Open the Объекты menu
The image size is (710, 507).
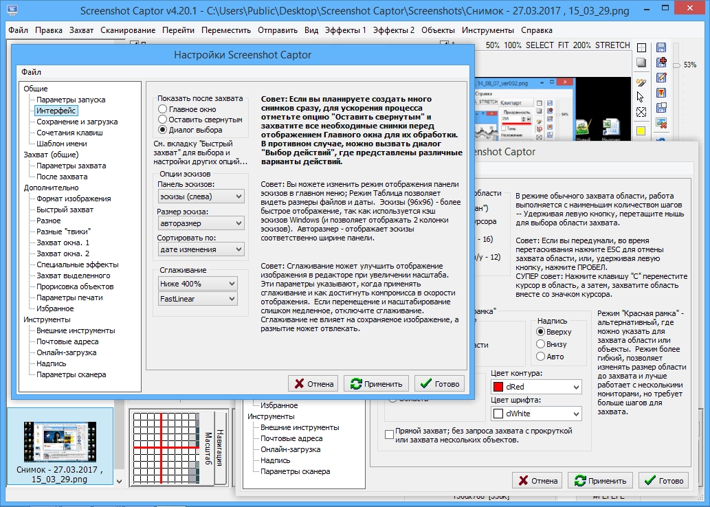tap(438, 30)
